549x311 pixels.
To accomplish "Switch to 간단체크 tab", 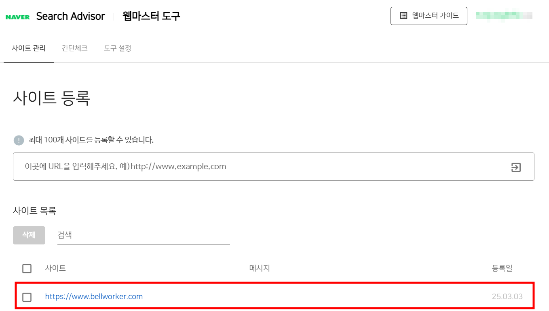I will pos(74,48).
